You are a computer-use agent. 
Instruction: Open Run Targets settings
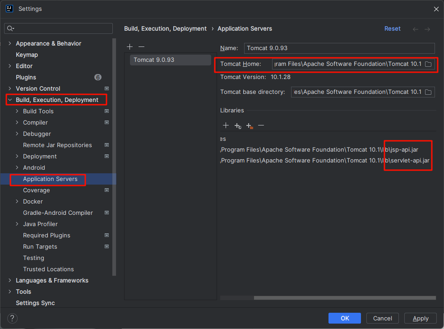click(x=40, y=246)
